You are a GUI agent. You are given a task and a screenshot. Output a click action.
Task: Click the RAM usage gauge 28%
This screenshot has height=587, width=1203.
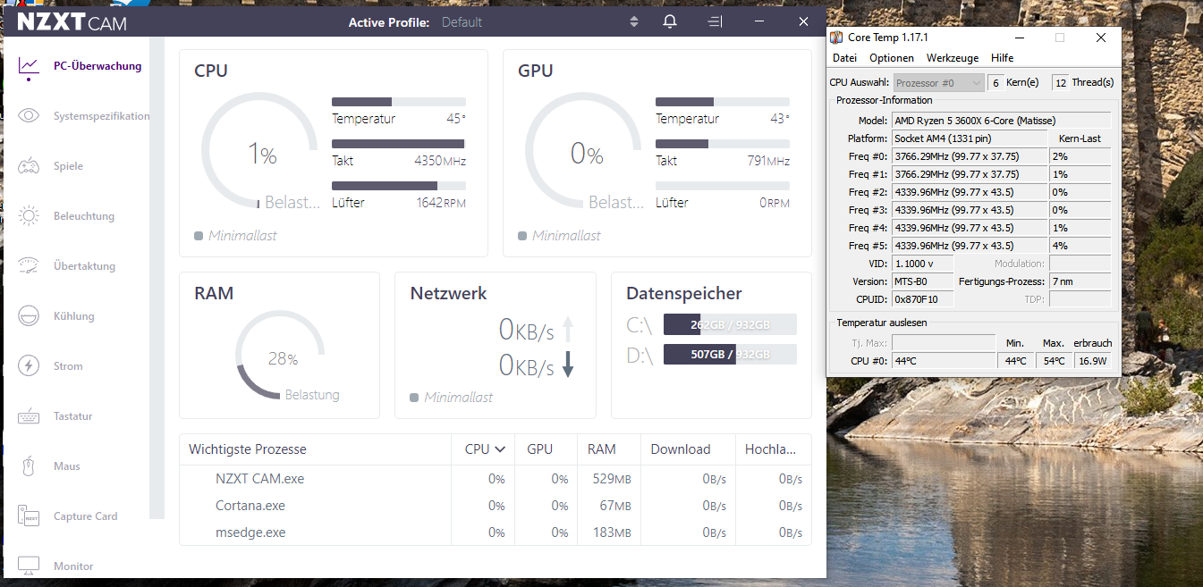click(x=281, y=356)
